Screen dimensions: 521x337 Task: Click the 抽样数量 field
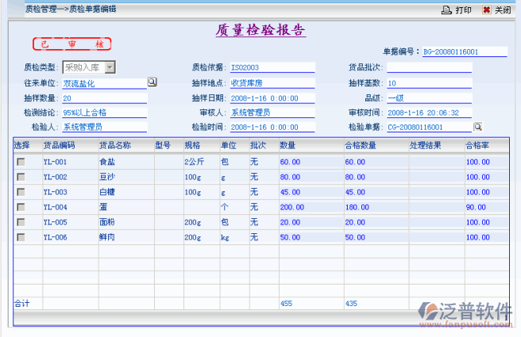pyautogui.click(x=103, y=98)
